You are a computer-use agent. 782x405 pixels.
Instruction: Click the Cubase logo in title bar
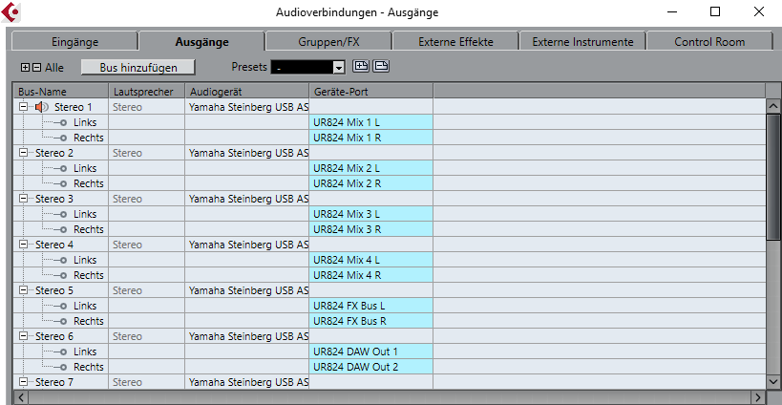(11, 12)
